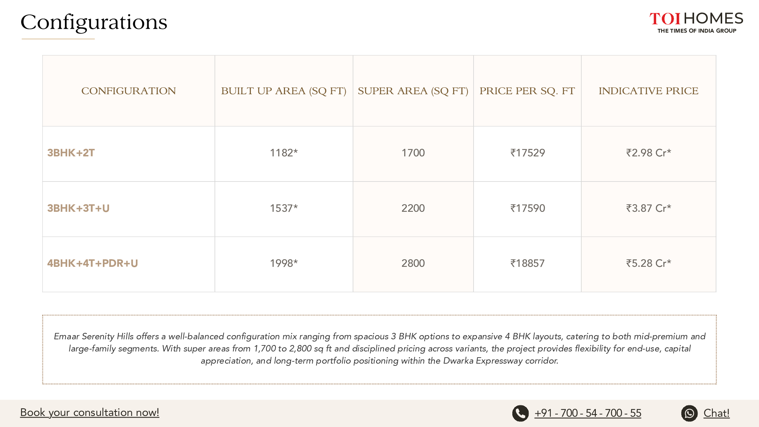The height and width of the screenshot is (427, 759).
Task: Click the TOI Homes logo
Action: 696,22
